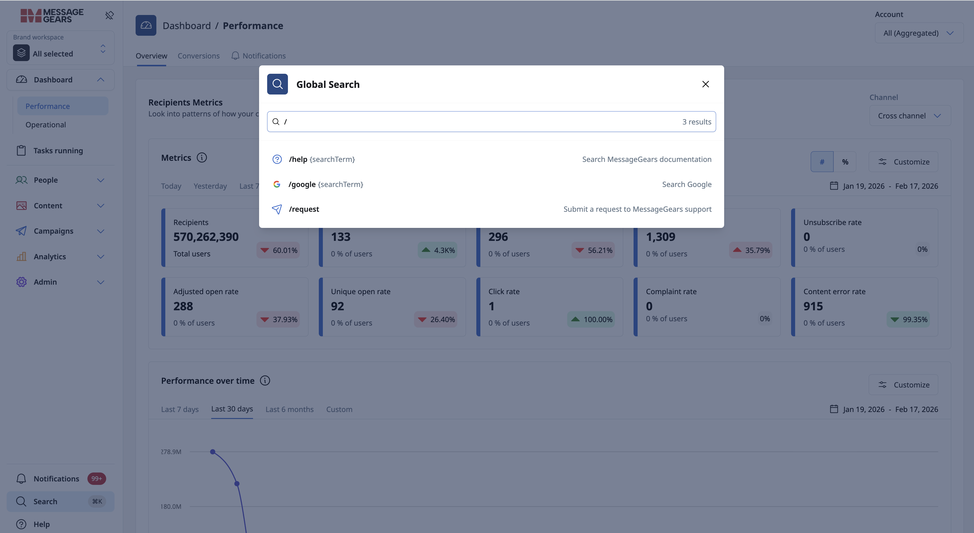Click Customize button in Metrics panel
The height and width of the screenshot is (533, 974).
coord(903,162)
